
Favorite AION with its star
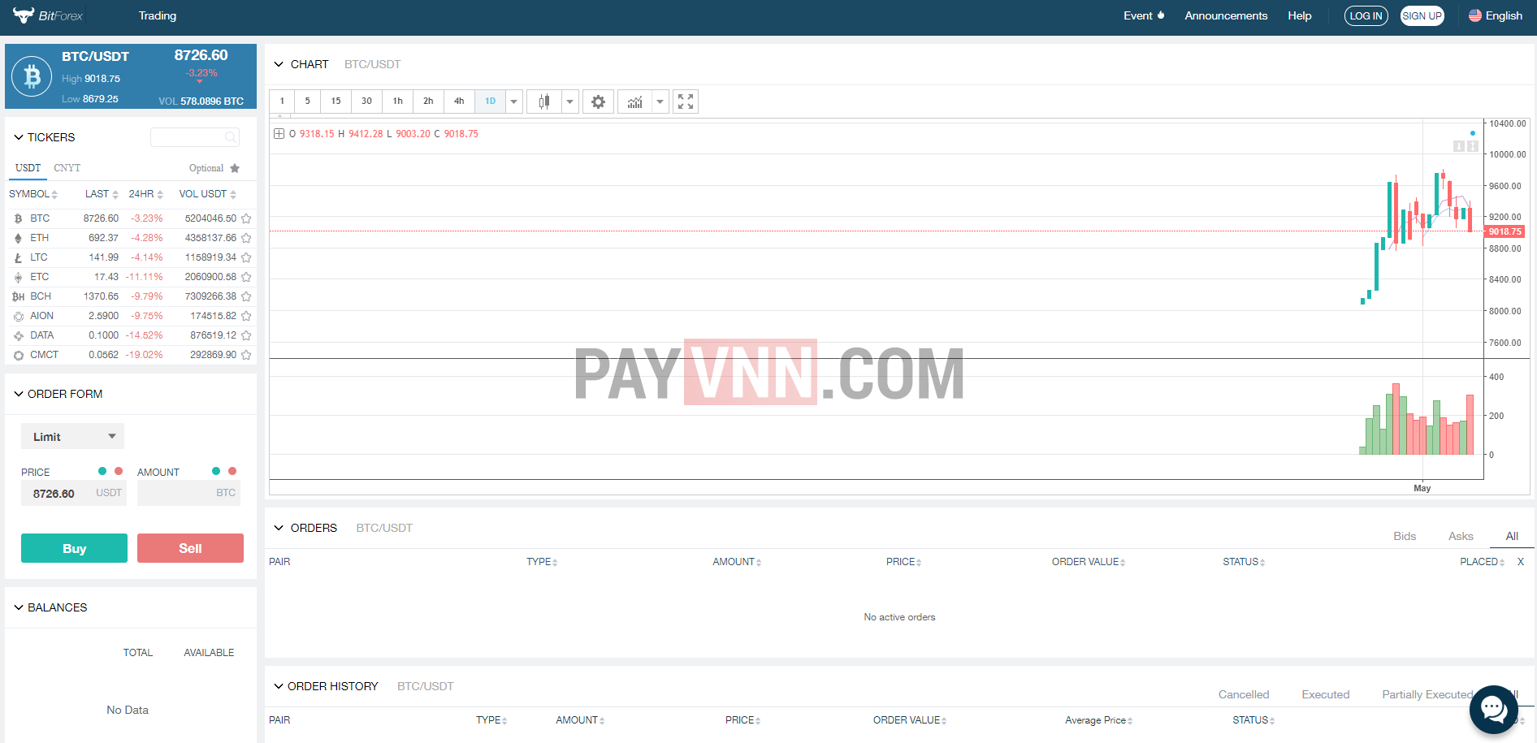pyautogui.click(x=246, y=316)
